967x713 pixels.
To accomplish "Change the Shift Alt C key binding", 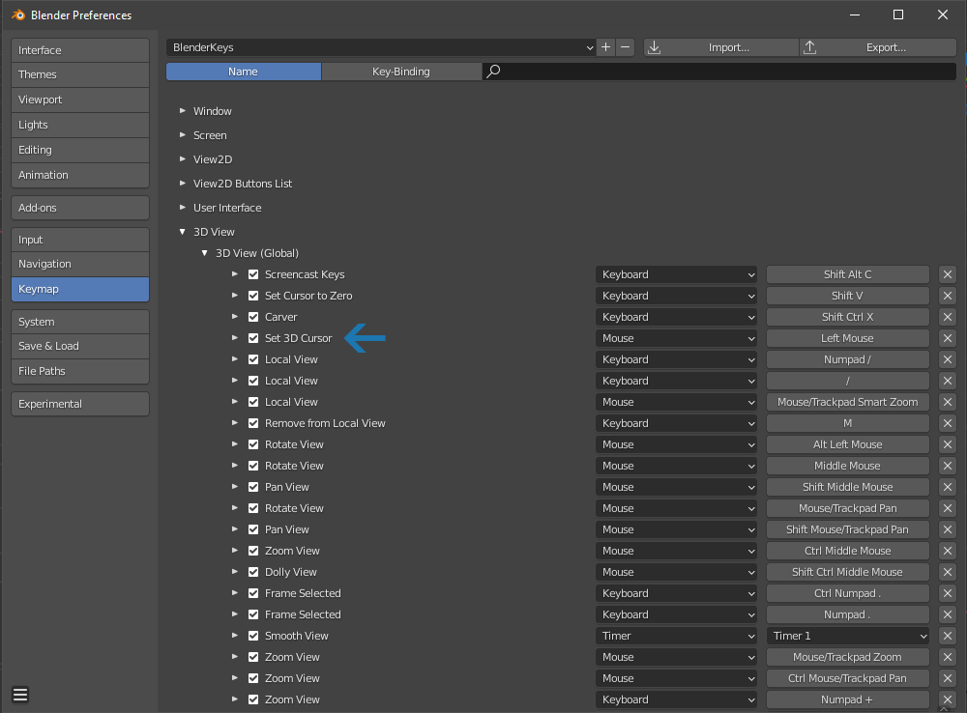I will (x=847, y=274).
